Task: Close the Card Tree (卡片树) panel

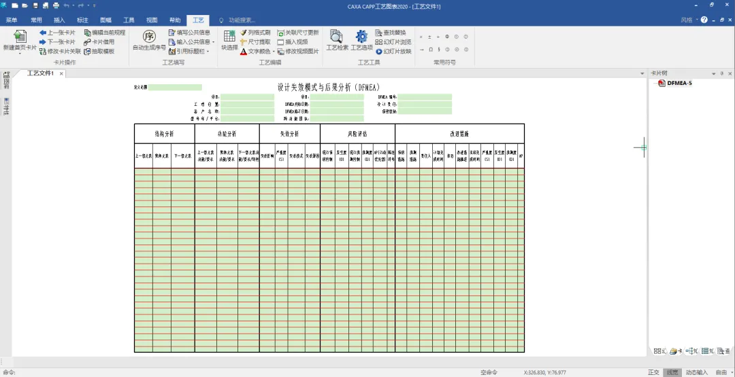Action: tap(730, 73)
